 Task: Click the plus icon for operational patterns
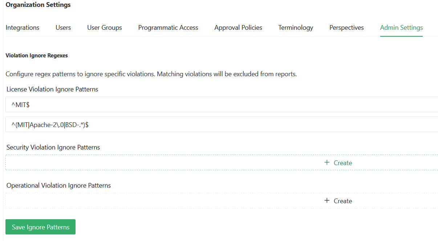point(326,201)
